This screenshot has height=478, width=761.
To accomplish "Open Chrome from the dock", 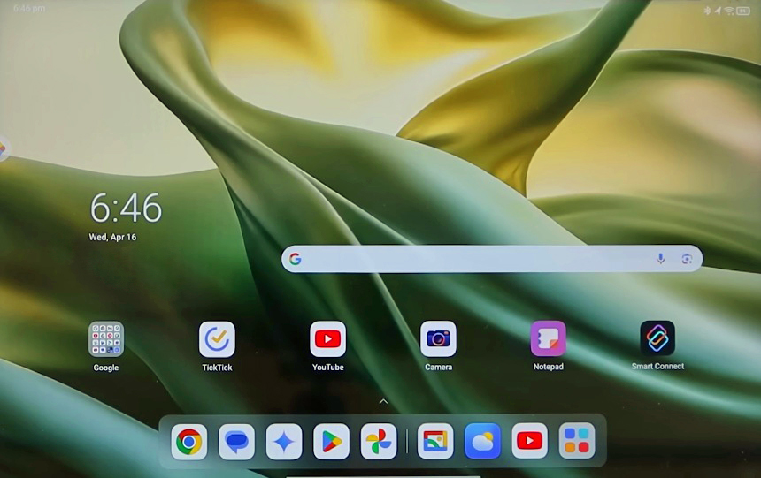I will (188, 442).
